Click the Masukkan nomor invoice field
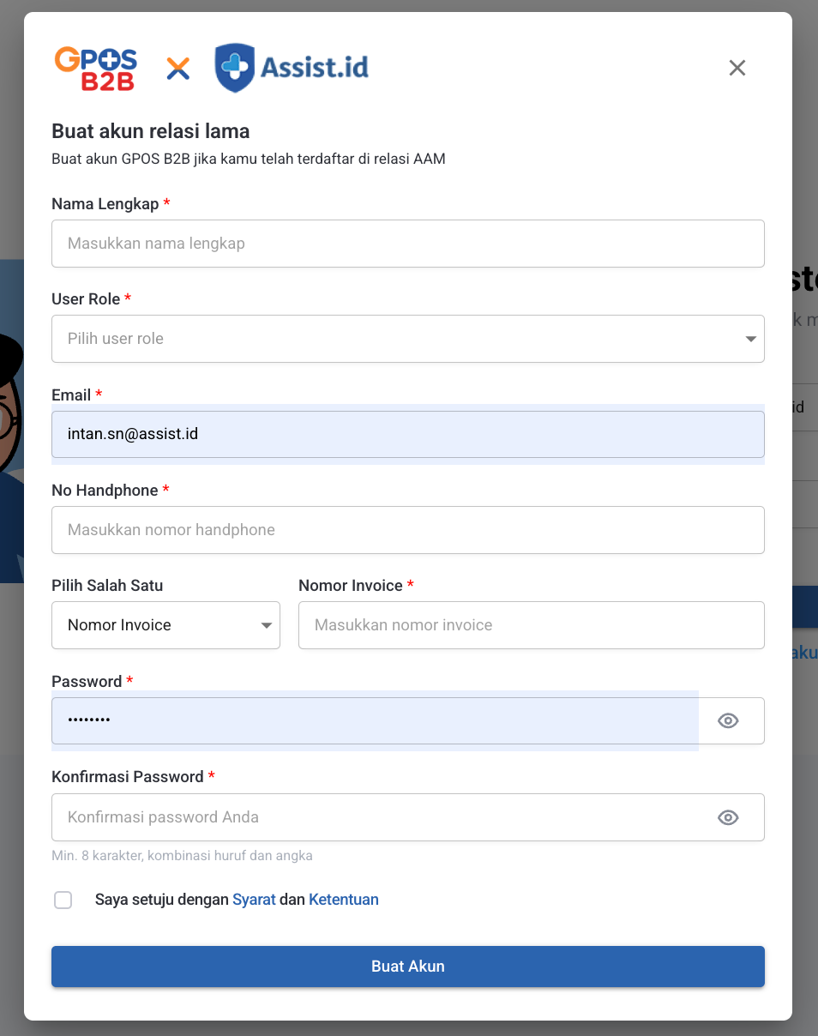Image resolution: width=818 pixels, height=1036 pixels. [x=531, y=625]
